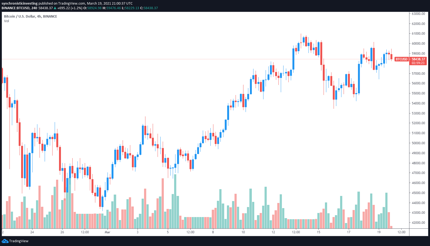Image resolution: width=430 pixels, height=246 pixels.
Task: Click the 42000.00 price axis label
Action: (418, 222)
